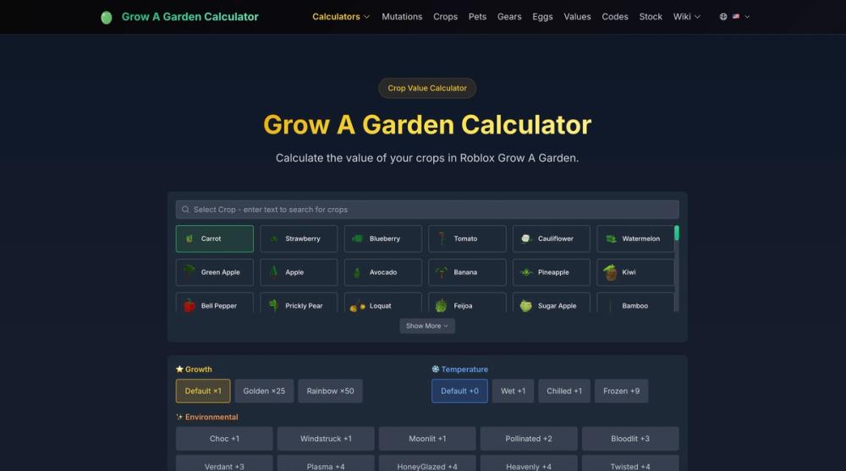This screenshot has height=471, width=846.
Task: Toggle the Verdant +3 mutation
Action: coord(224,463)
